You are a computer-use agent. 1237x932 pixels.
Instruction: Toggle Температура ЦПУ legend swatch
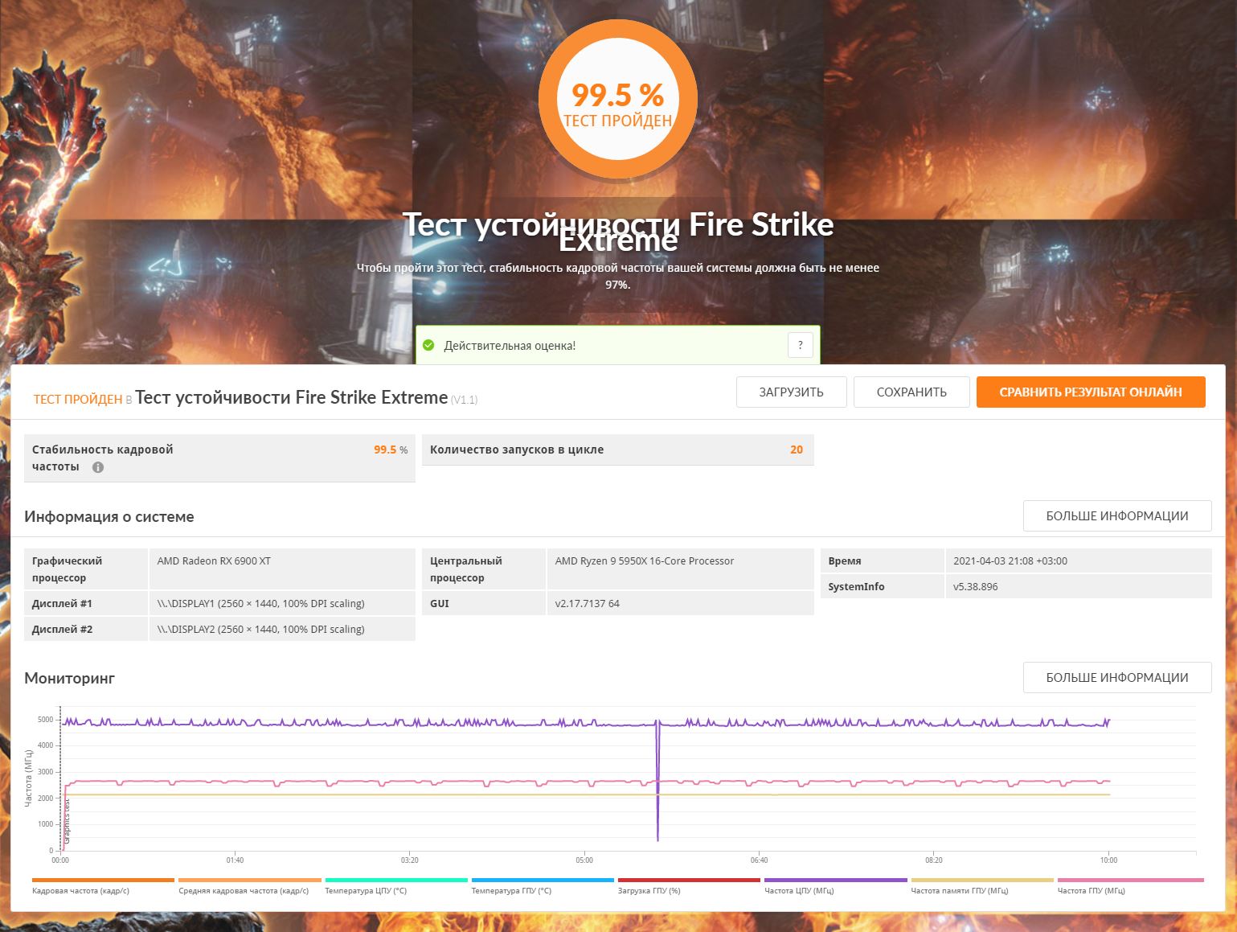(x=396, y=881)
